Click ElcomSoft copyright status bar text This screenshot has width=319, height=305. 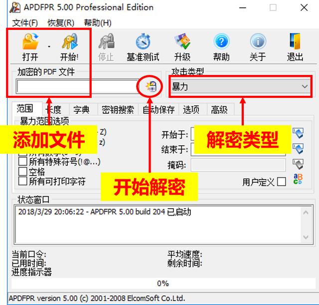coord(97,299)
